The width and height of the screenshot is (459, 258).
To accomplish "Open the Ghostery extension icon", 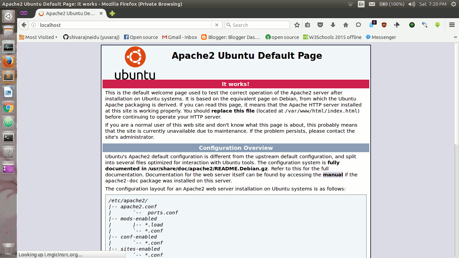I will click(372, 25).
